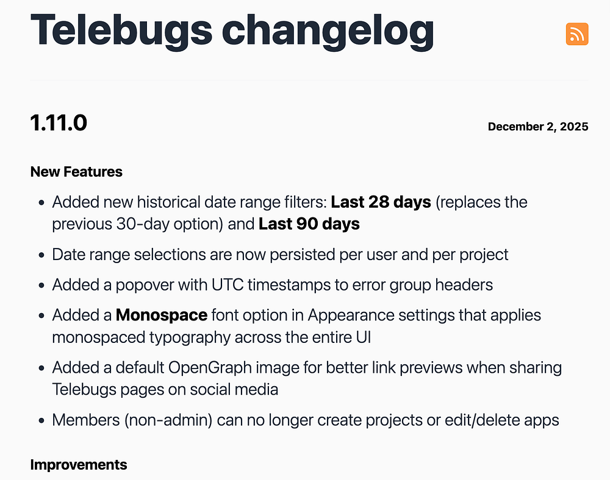Click the date range selections persisted item
The height and width of the screenshot is (480, 610).
(280, 254)
